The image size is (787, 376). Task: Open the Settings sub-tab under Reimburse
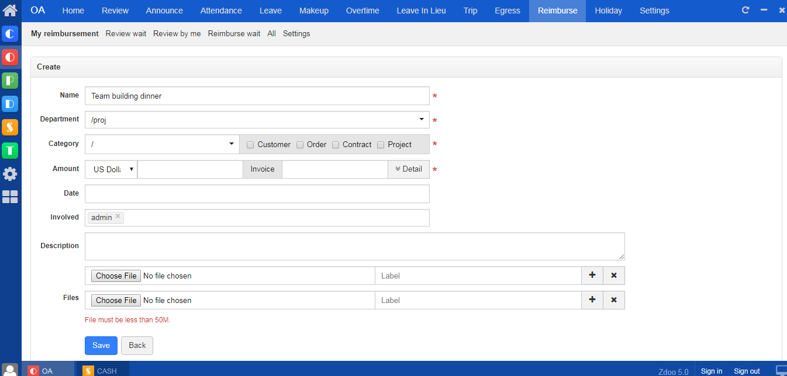pos(296,34)
